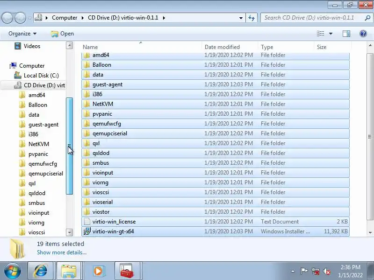Click qemupciserial name in file list

(110, 133)
